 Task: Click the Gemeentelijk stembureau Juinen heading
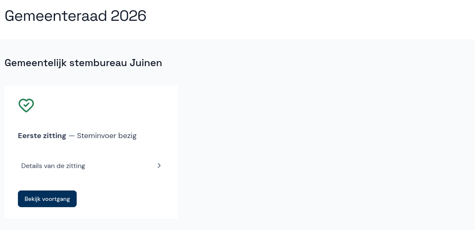tap(83, 63)
